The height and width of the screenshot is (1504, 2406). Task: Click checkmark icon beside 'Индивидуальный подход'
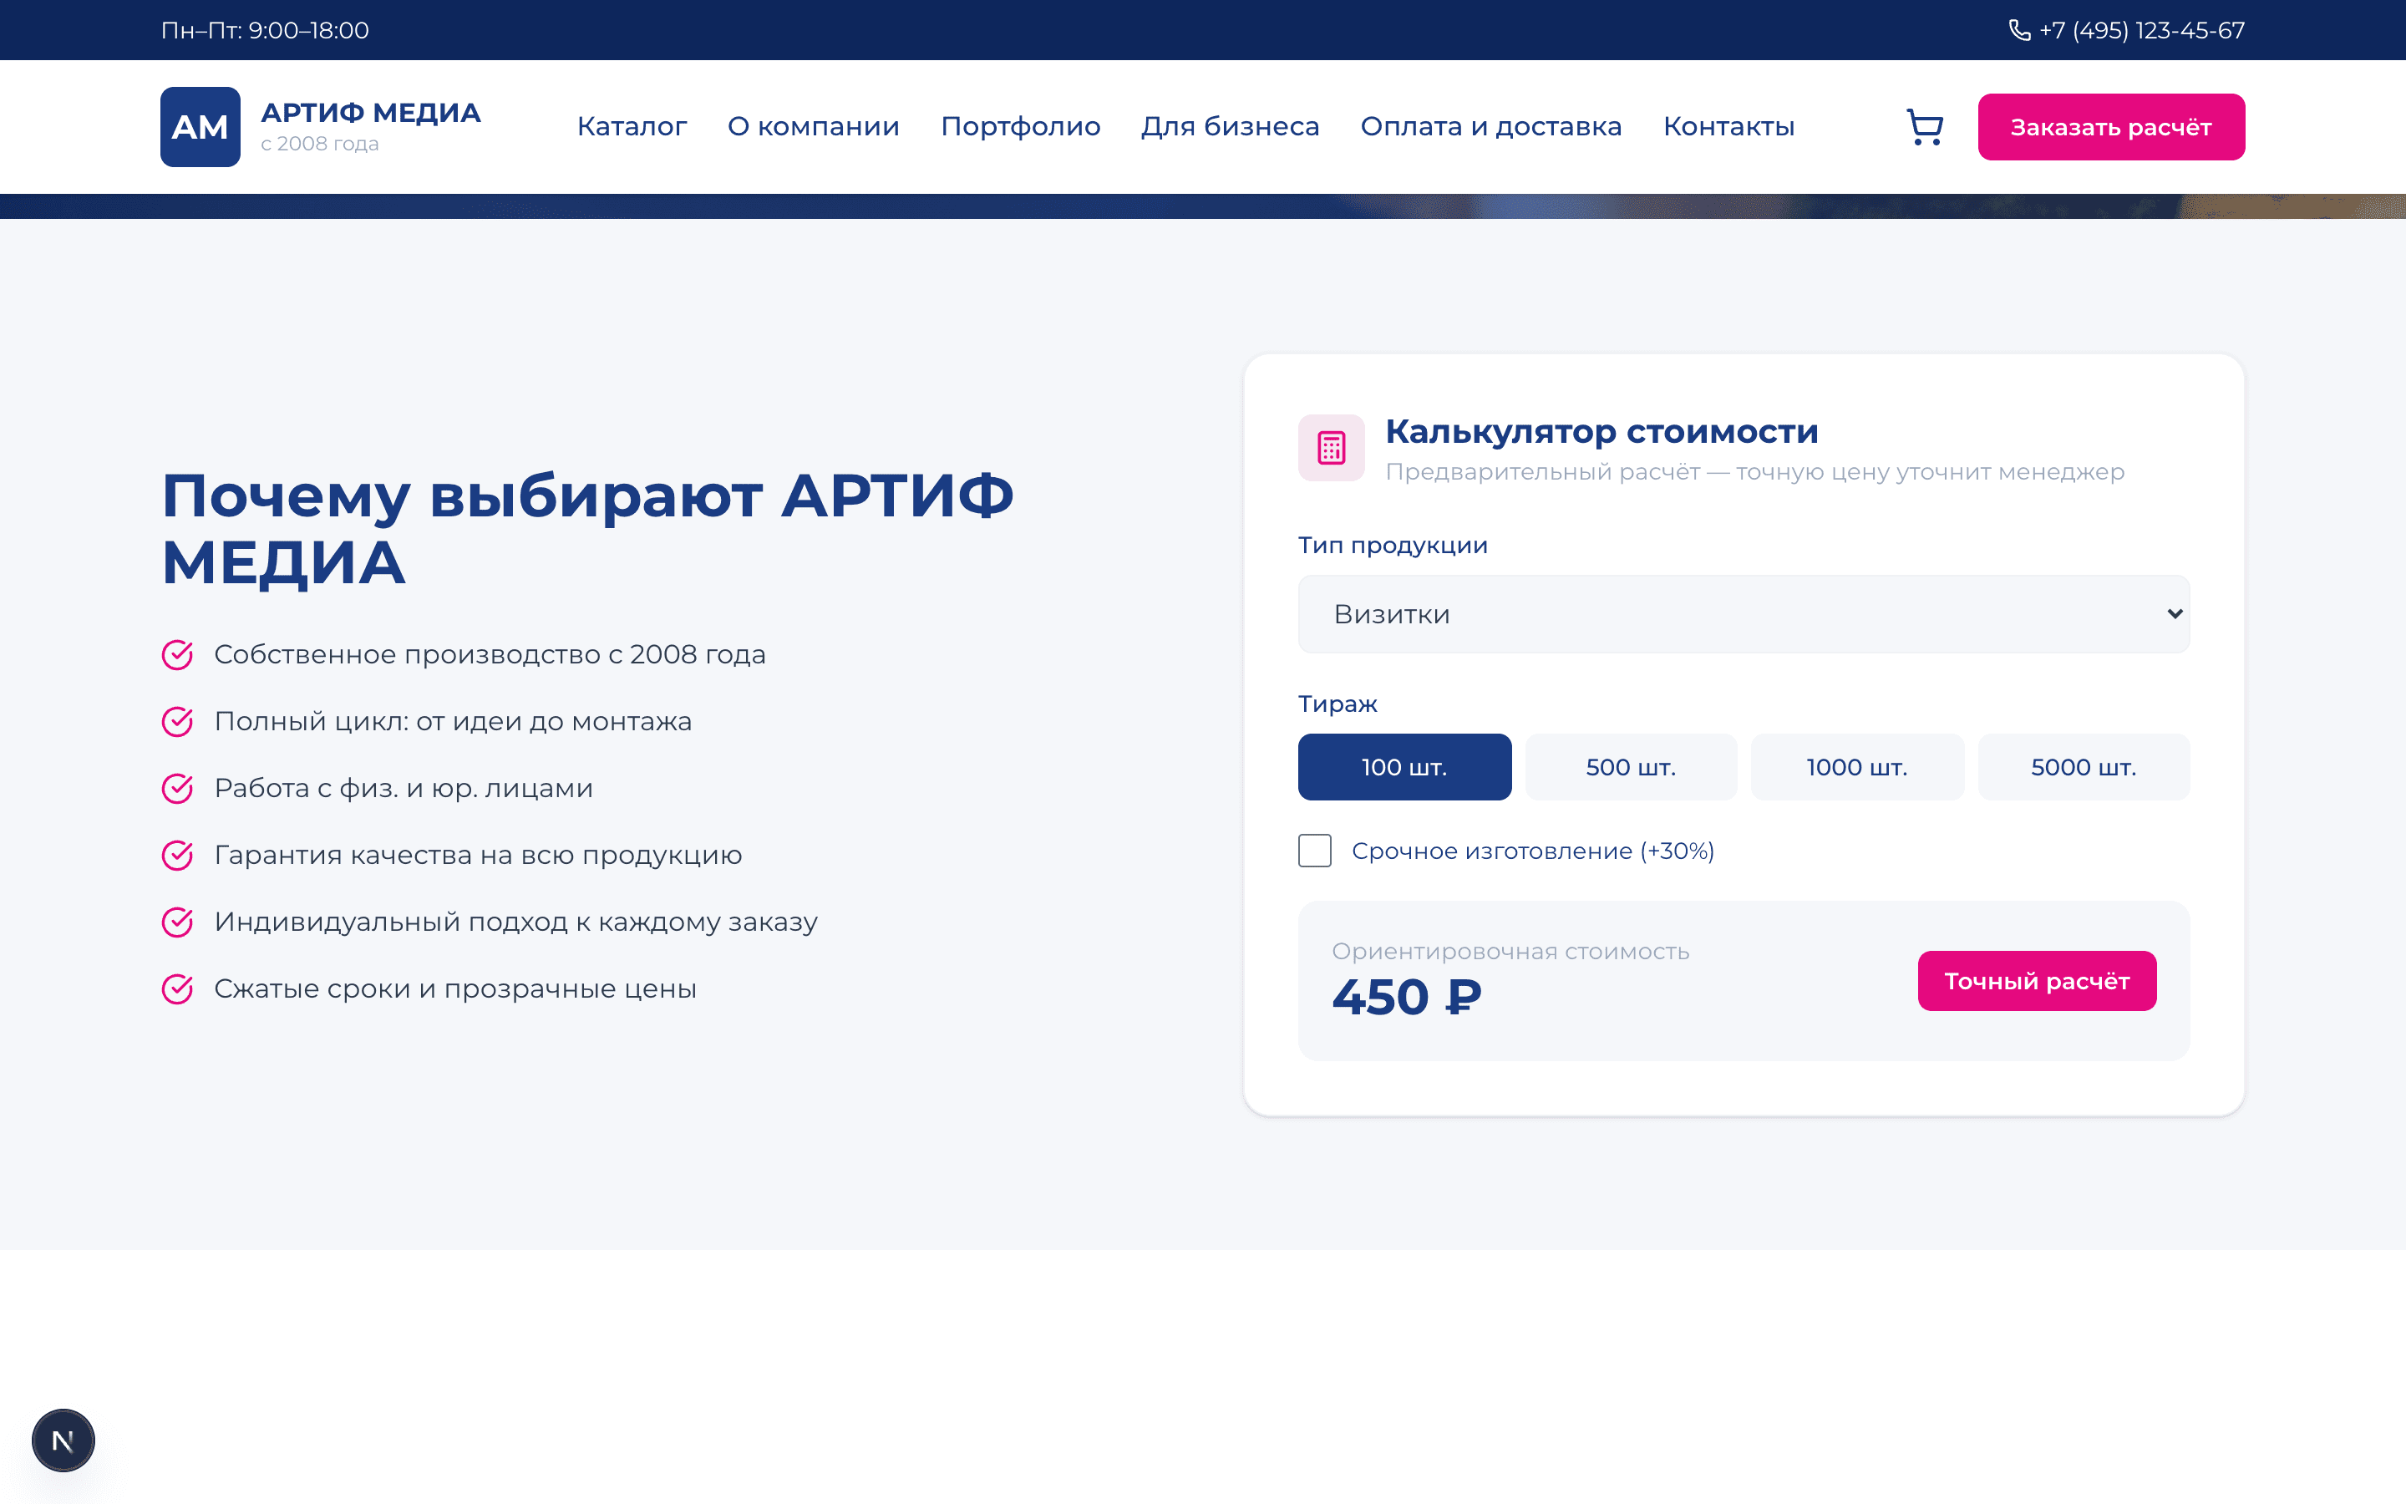tap(177, 922)
